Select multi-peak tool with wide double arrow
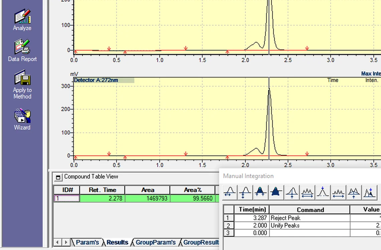The width and height of the screenshot is (381, 250). pyautogui.click(x=307, y=193)
